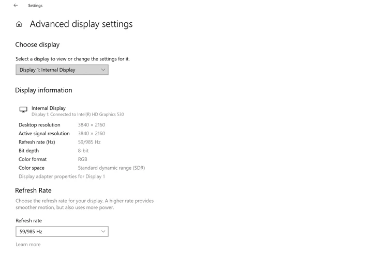
Task: Click the refresh rate dropdown chevron arrow
Action: click(x=103, y=232)
